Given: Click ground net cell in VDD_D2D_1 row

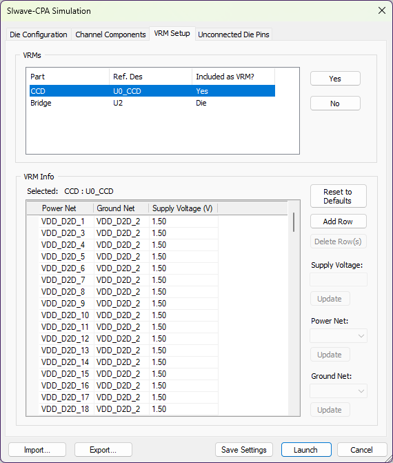Looking at the screenshot, I should coord(121,221).
